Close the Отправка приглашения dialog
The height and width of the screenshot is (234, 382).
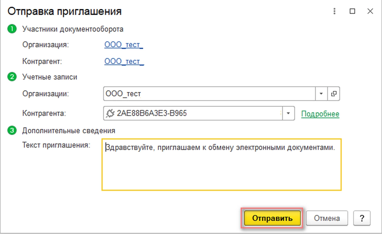pyautogui.click(x=370, y=12)
